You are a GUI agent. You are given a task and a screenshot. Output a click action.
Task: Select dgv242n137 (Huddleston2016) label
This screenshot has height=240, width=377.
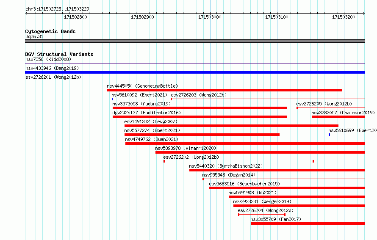pyautogui.click(x=147, y=113)
